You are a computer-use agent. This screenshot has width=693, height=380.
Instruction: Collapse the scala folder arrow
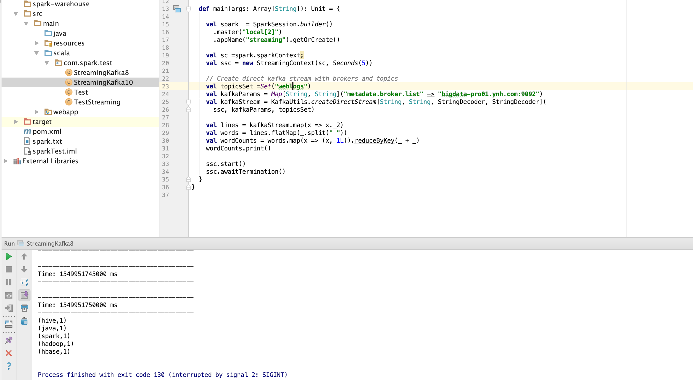[36, 53]
